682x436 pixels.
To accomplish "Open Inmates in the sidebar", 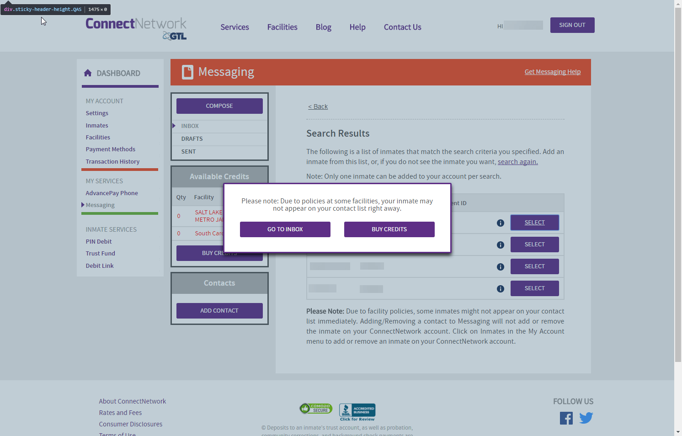I will [97, 126].
